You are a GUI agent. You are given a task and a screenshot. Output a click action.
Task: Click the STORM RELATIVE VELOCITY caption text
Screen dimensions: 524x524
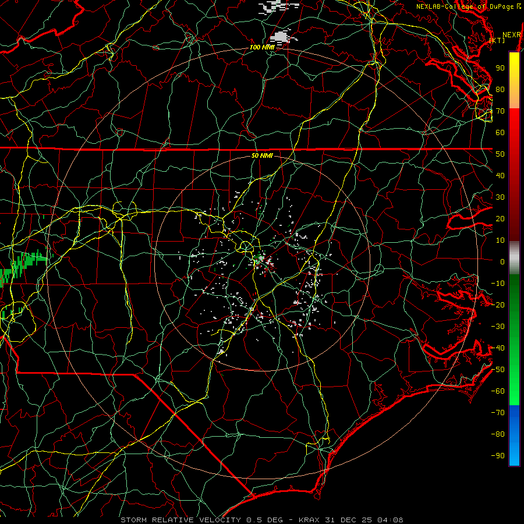click(x=180, y=520)
